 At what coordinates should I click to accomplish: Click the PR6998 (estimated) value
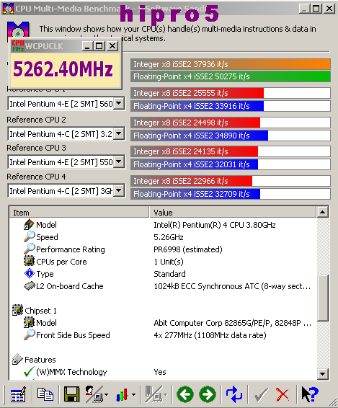tap(188, 249)
